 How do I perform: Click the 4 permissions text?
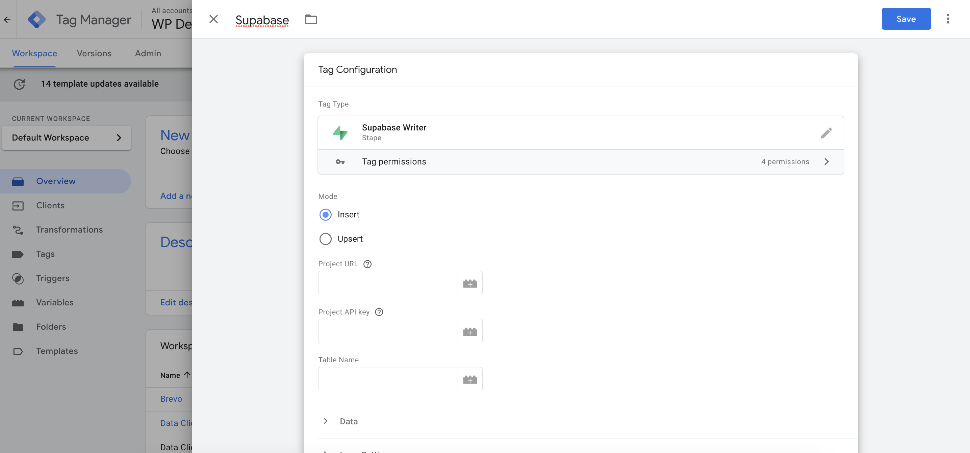click(x=785, y=162)
